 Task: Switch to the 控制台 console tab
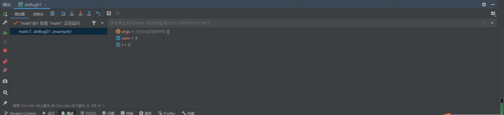tap(38, 14)
